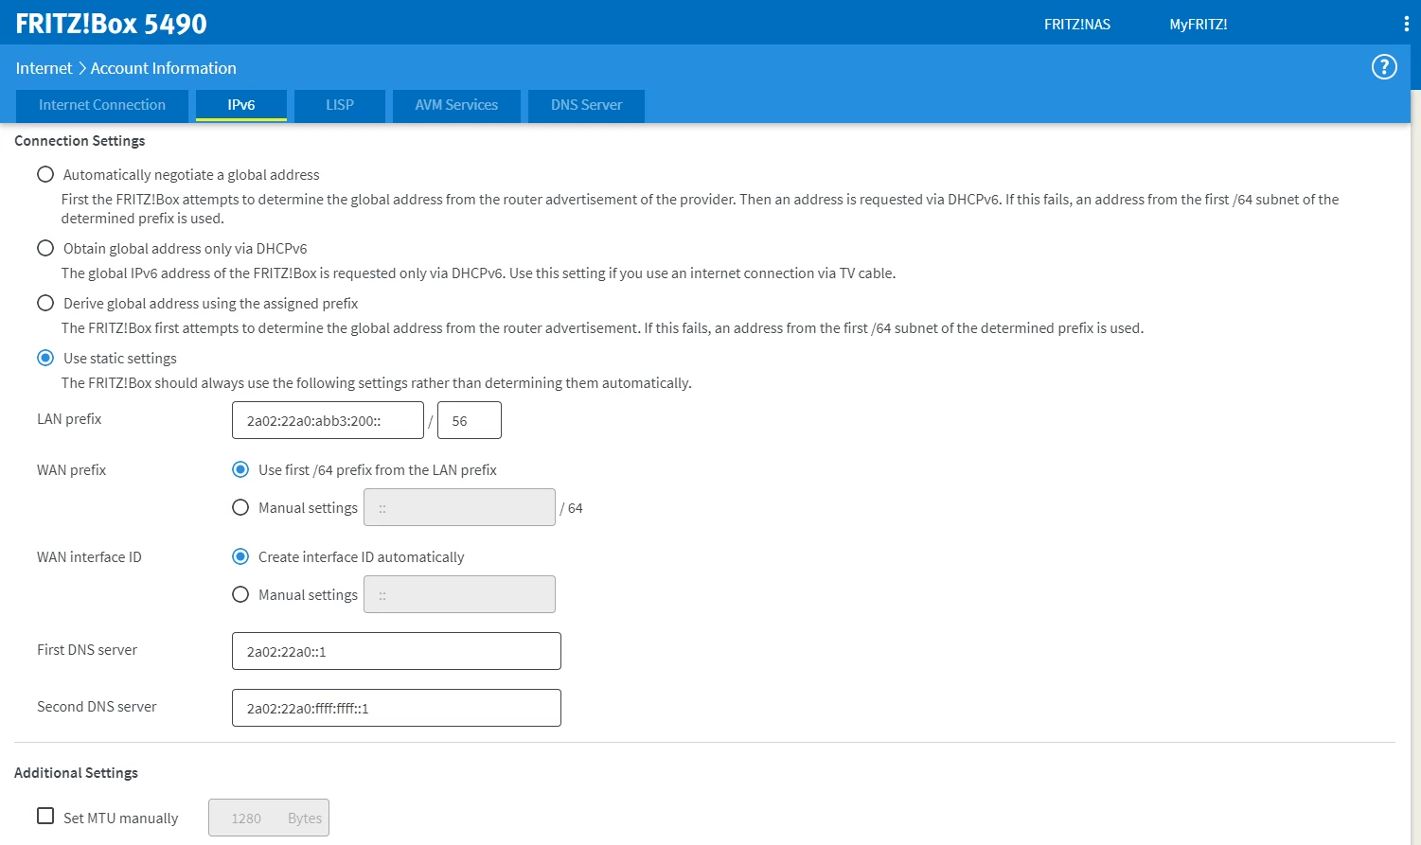The width and height of the screenshot is (1421, 845).
Task: Select Automatically negotiate a global address
Action: (45, 174)
